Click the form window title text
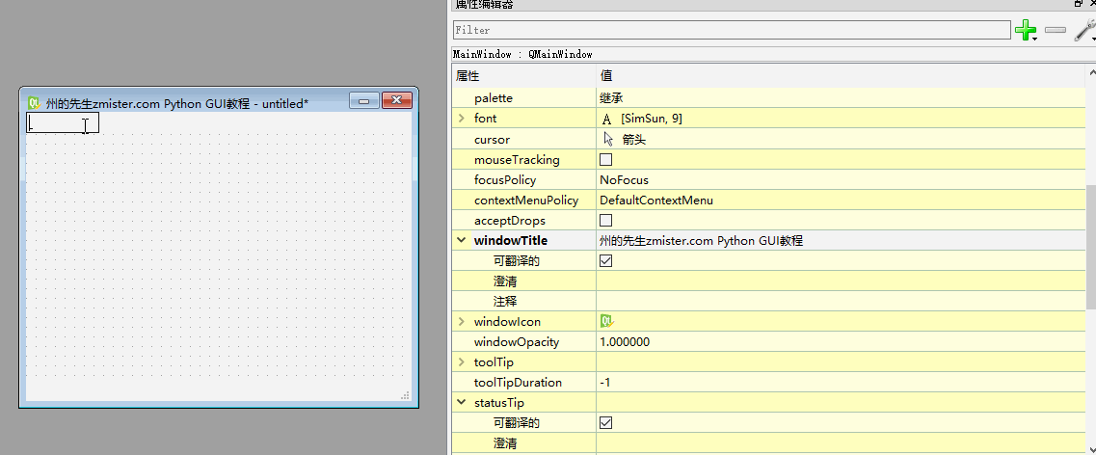The image size is (1096, 455). click(176, 103)
